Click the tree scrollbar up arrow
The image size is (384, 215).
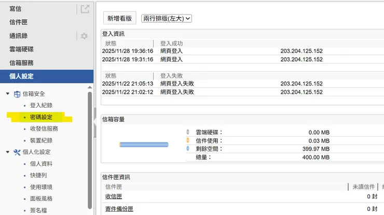click(90, 88)
